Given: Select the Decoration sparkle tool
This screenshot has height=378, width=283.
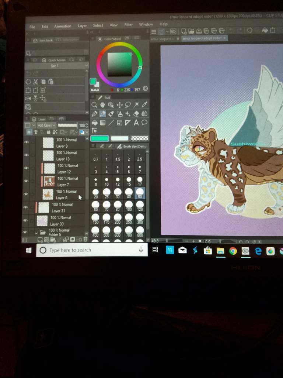Looking at the screenshot, I should click(x=128, y=114).
